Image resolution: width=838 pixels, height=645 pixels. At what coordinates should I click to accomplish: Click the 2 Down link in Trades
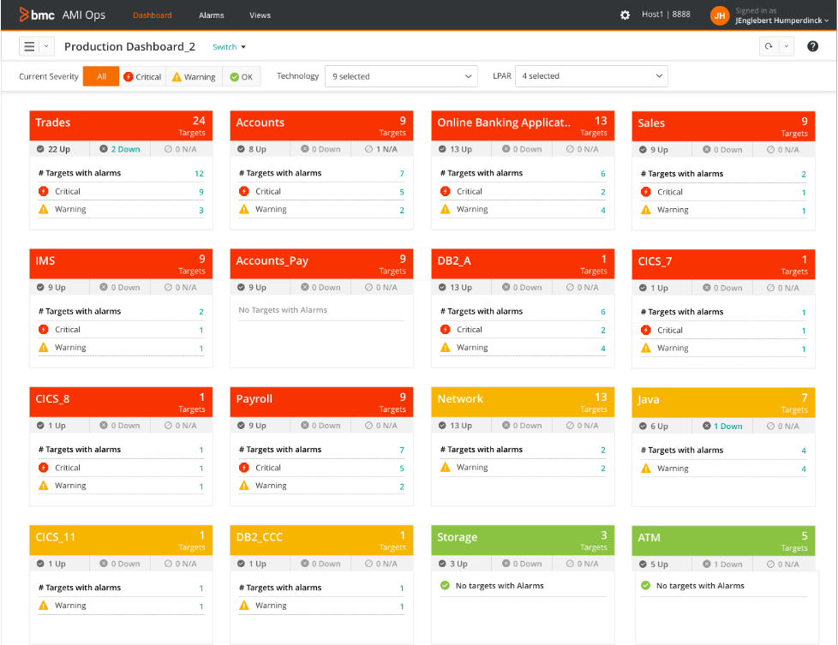point(126,149)
